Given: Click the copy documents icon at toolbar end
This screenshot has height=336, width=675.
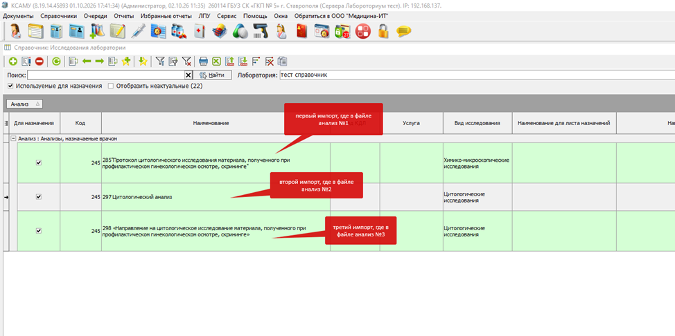Looking at the screenshot, I should click(282, 62).
